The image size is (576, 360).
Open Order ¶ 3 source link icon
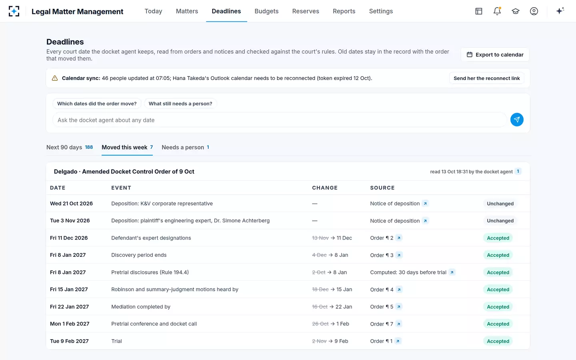[x=399, y=255]
